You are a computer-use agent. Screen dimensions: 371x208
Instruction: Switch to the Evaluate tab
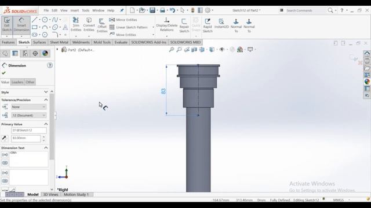coord(121,42)
